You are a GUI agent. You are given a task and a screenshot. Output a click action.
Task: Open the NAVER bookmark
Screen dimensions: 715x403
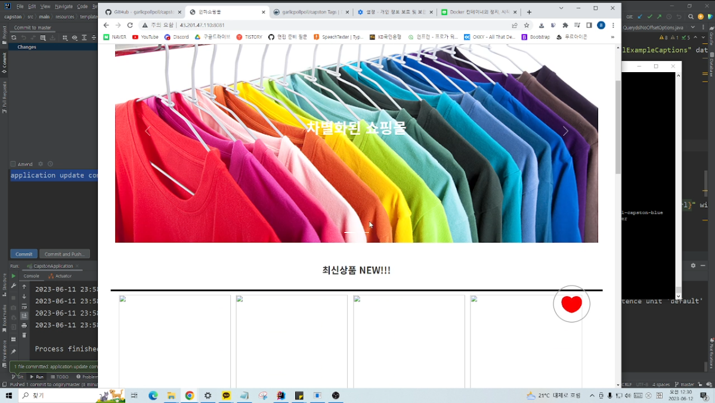click(115, 37)
